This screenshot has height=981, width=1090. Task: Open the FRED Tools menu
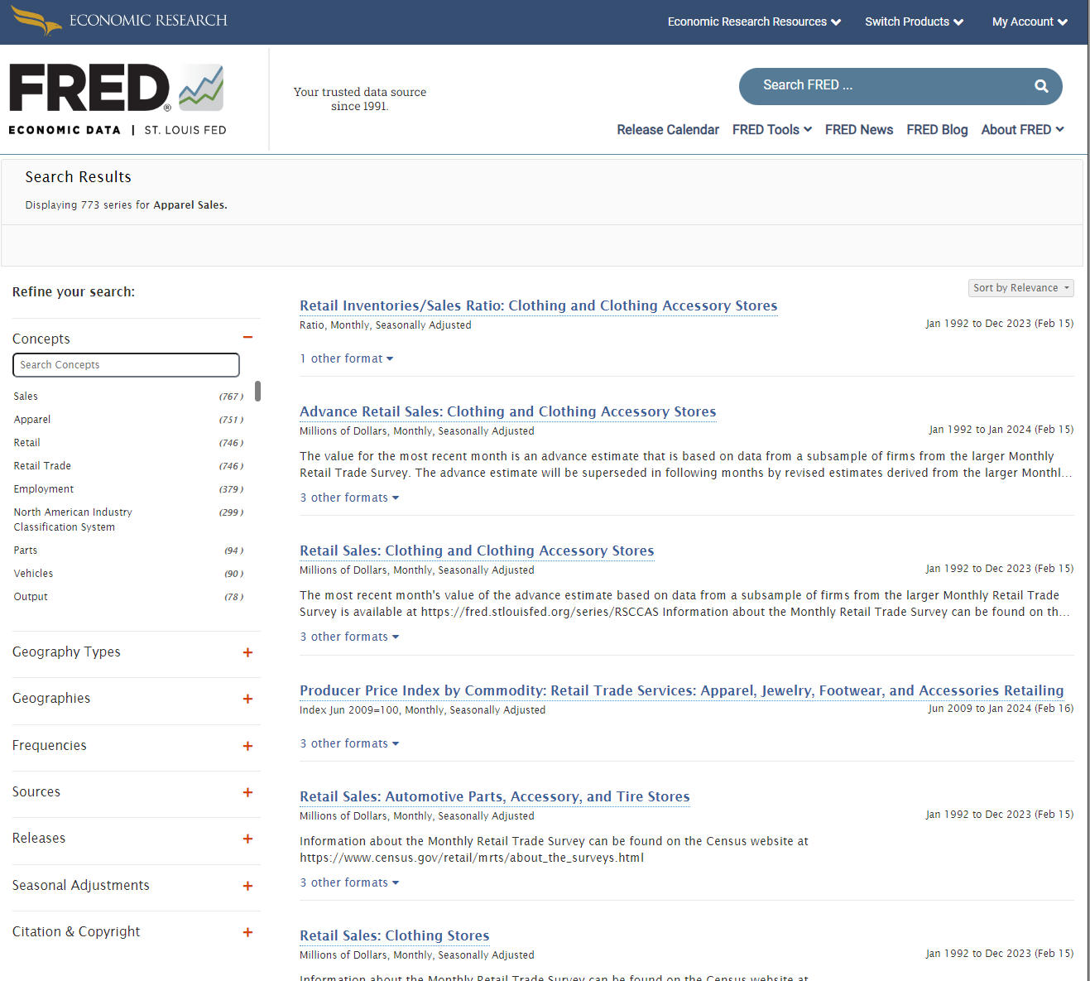[x=771, y=130]
